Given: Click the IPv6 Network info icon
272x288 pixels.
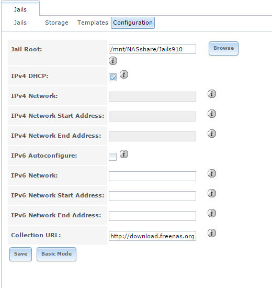Looking at the screenshot, I should pos(212,173).
